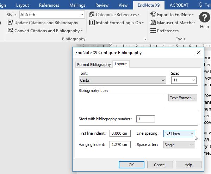Click Update Citations and Bibliography icon
The image size is (211, 174).
[10, 23]
